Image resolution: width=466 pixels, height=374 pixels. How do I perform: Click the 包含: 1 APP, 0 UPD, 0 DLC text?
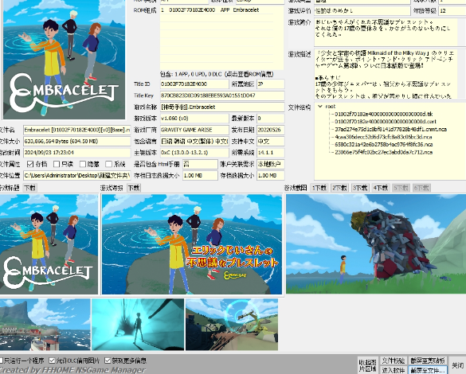click(217, 74)
